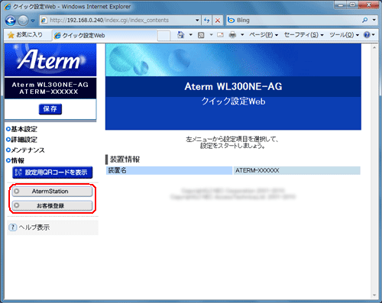Click the printer icon
The width and height of the screenshot is (382, 303).
(x=232, y=35)
